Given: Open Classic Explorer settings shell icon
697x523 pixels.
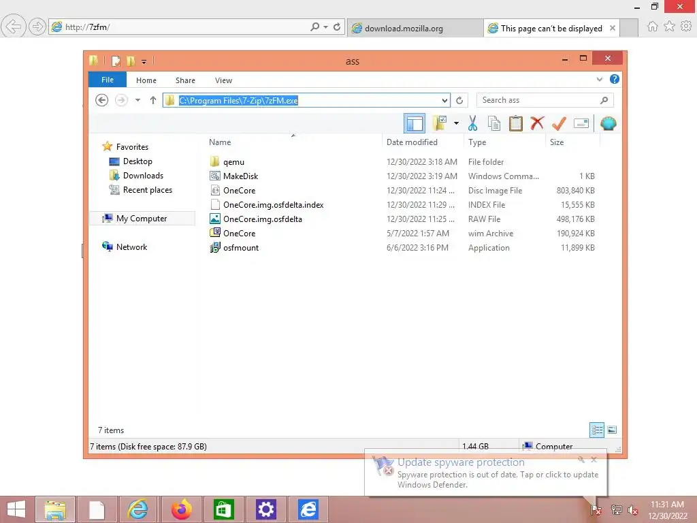Looking at the screenshot, I should 608,123.
